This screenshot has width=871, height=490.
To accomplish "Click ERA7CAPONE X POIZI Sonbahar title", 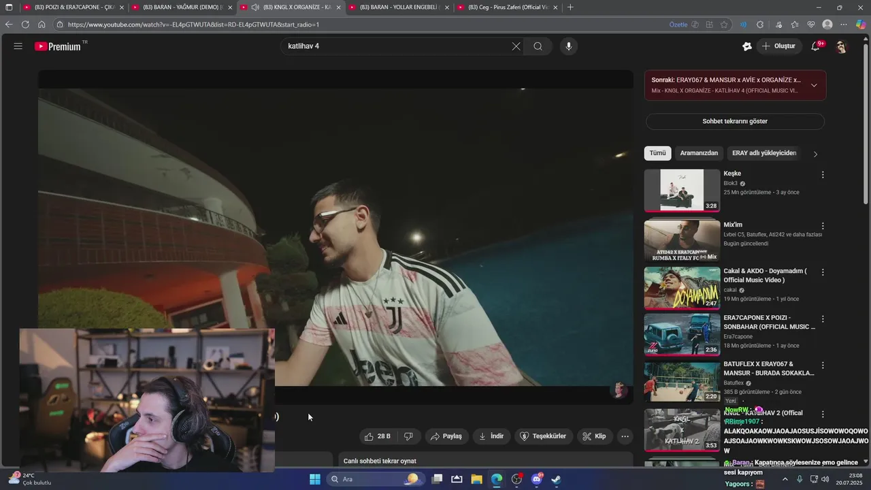I will coord(769,323).
